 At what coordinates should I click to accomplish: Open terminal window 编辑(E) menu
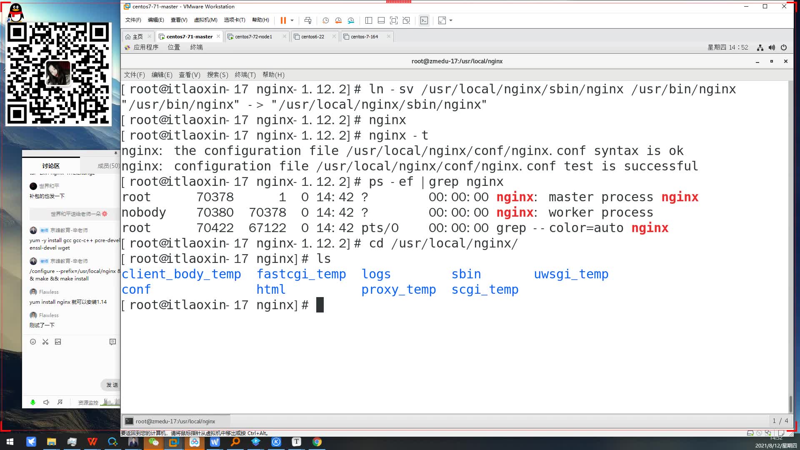162,75
